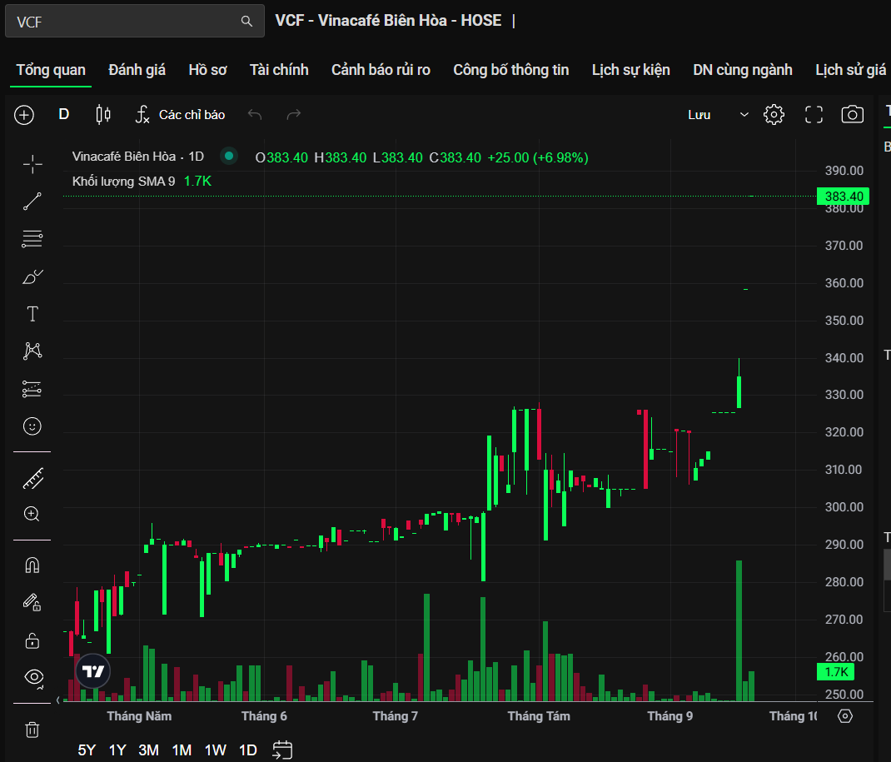The height and width of the screenshot is (762, 891).
Task: Set range to 5Y
Action: click(87, 750)
